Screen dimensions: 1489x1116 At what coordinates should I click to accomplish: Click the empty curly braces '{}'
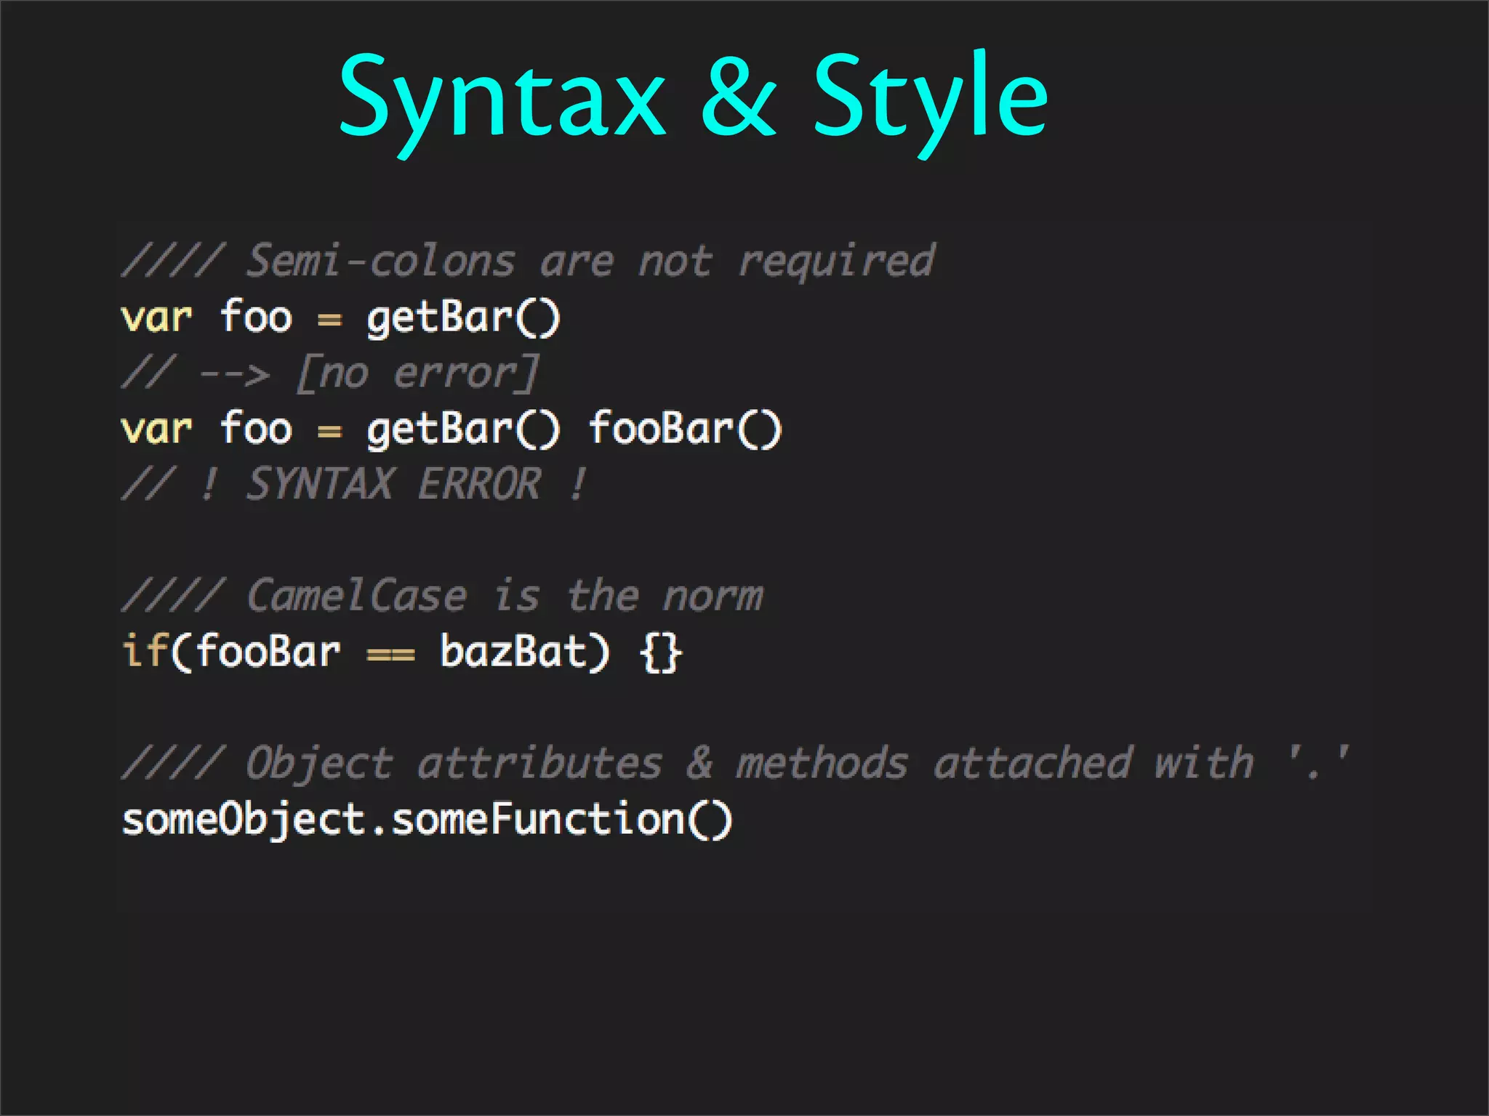(x=660, y=652)
